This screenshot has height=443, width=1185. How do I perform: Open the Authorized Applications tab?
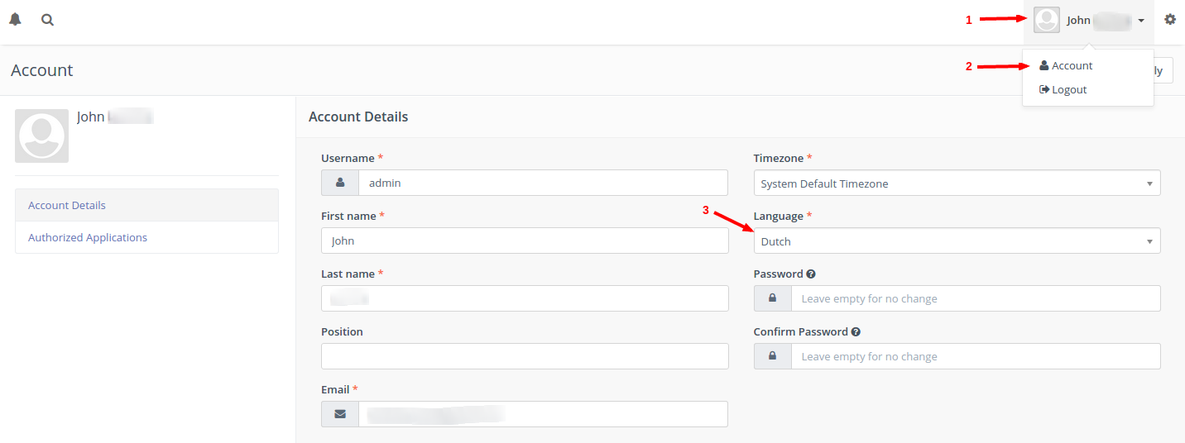[88, 237]
